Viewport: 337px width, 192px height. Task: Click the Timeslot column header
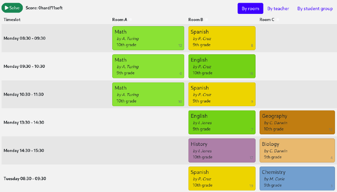[12, 20]
